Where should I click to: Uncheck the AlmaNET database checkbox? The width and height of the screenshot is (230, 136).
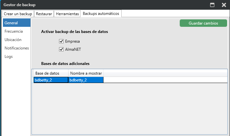[61, 49]
